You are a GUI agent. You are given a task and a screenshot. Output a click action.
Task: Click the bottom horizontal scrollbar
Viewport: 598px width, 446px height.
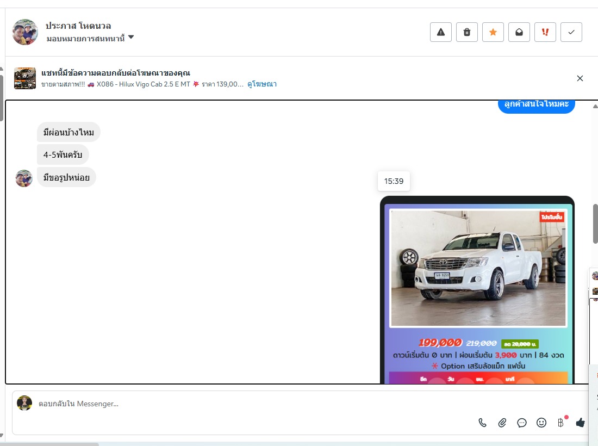(x=49, y=444)
